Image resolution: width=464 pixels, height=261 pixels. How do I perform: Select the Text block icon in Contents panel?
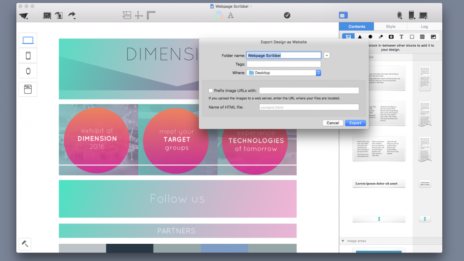[x=401, y=36]
